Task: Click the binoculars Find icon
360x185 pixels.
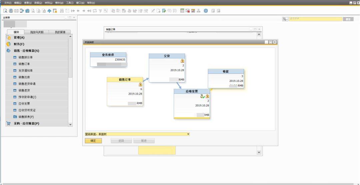Action: tap(62, 11)
